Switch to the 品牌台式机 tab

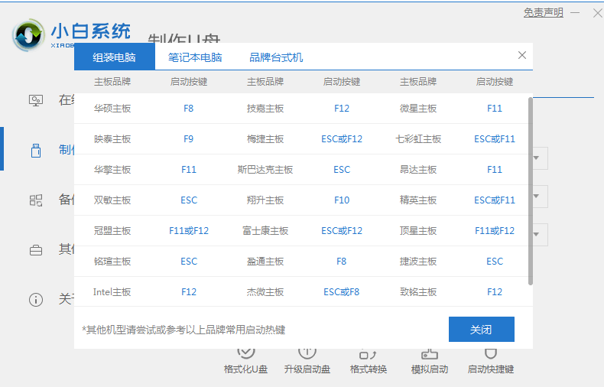pos(276,57)
